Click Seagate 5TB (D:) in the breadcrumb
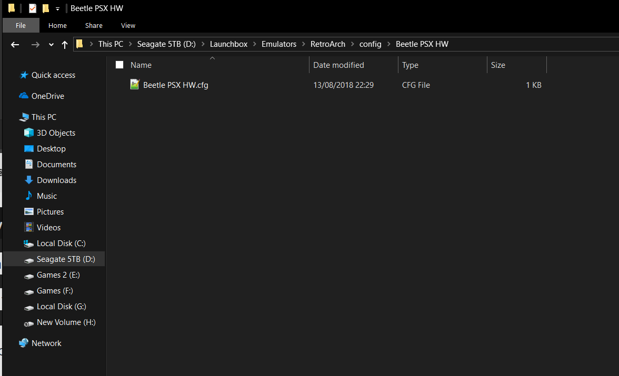The width and height of the screenshot is (619, 376). click(x=166, y=44)
